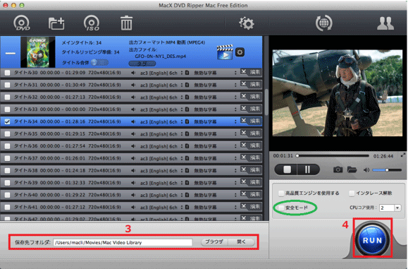Open output profile clapperboard icon
This screenshot has height=269, width=408.
pyautogui.click(x=225, y=52)
